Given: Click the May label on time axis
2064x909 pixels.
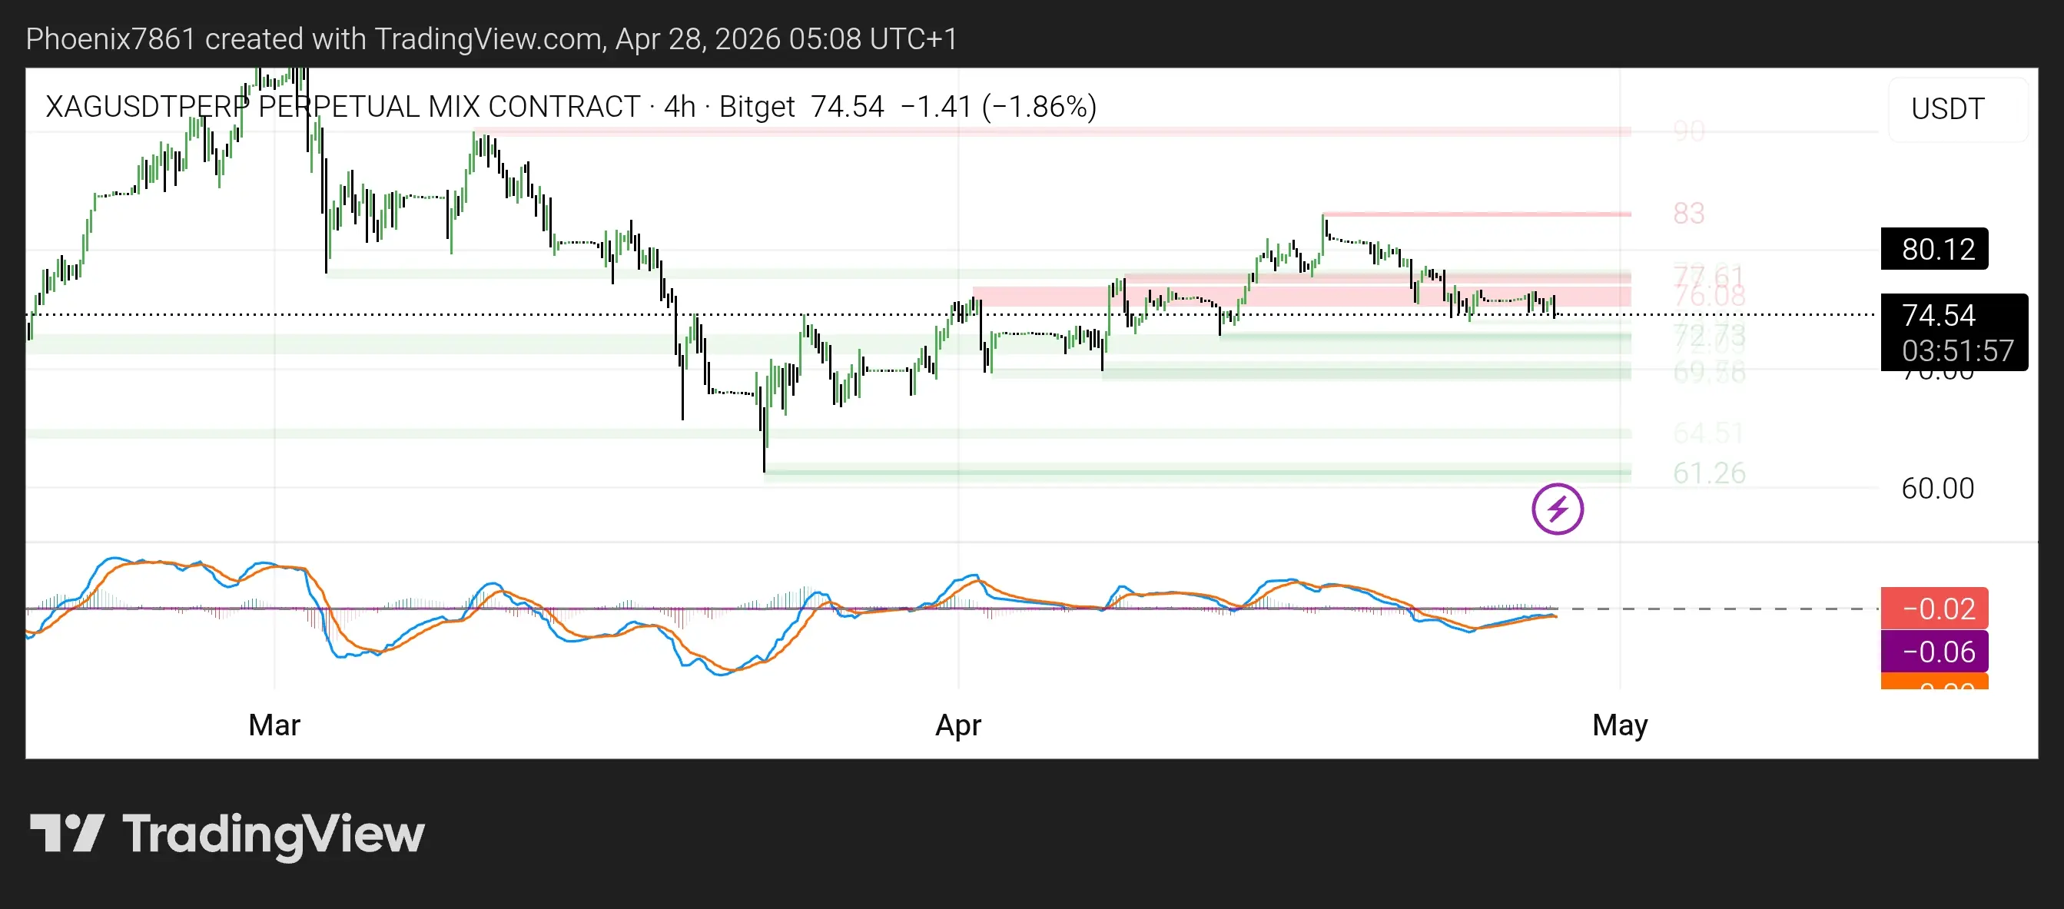Looking at the screenshot, I should point(1619,725).
